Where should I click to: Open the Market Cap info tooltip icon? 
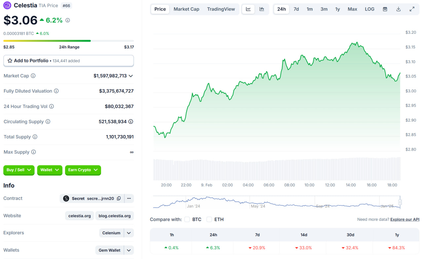point(33,76)
